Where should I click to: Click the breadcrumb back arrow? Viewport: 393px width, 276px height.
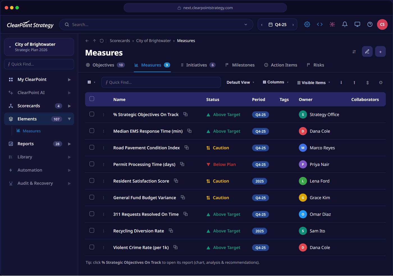[x=87, y=41]
